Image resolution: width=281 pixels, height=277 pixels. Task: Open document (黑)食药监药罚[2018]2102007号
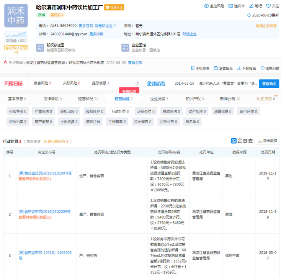point(45,173)
